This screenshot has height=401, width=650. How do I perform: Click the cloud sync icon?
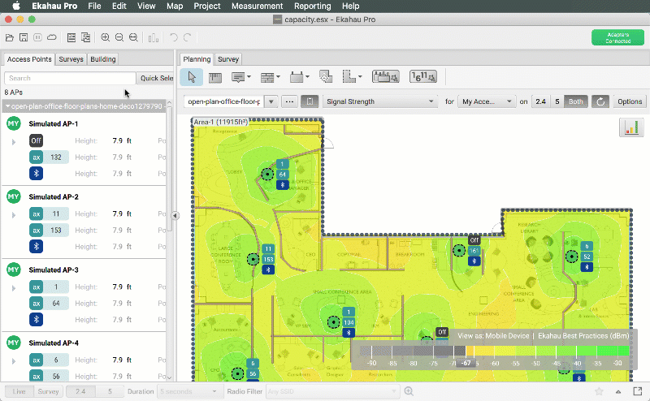[52, 37]
